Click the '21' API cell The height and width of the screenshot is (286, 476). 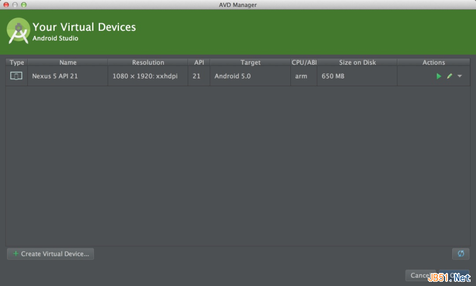[x=199, y=76]
